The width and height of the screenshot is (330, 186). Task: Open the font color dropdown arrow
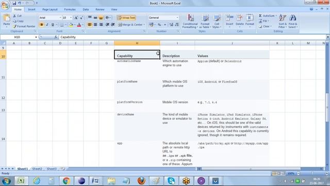pyautogui.click(x=82, y=25)
